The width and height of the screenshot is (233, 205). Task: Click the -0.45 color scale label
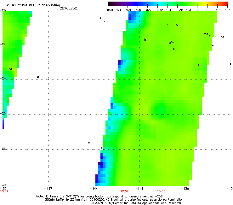tap(159, 10)
